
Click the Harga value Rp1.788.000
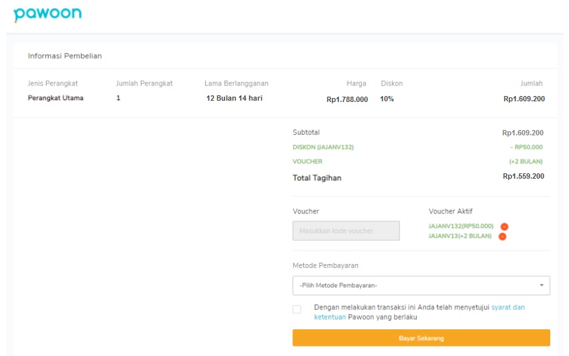[x=347, y=99]
